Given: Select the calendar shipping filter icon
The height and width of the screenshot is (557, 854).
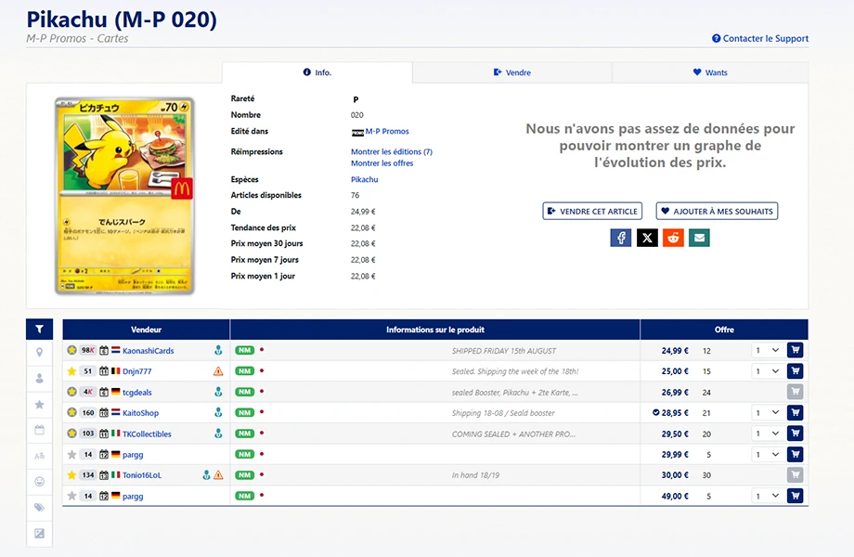Looking at the screenshot, I should coord(39,430).
